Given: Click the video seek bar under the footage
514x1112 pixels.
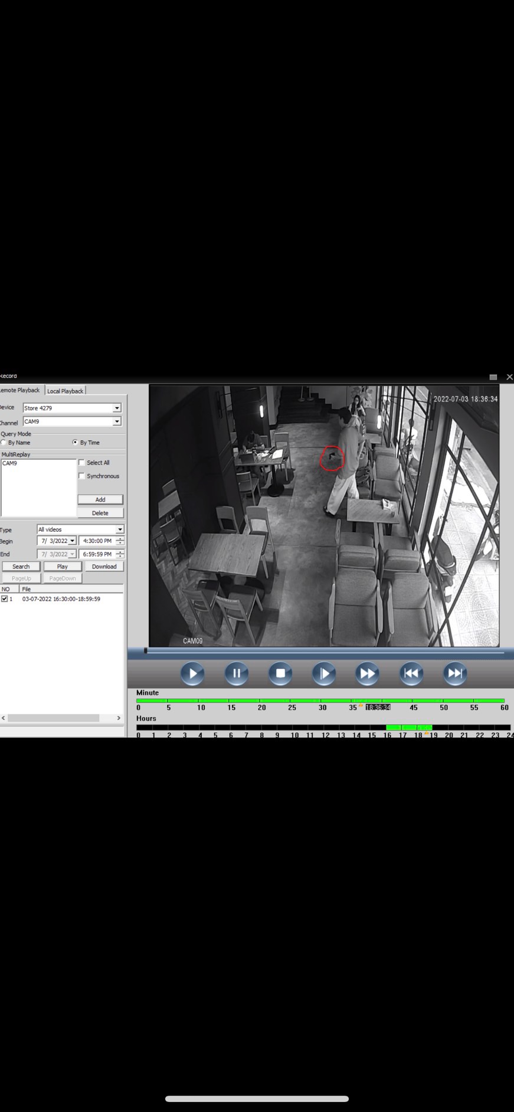Looking at the screenshot, I should [325, 652].
